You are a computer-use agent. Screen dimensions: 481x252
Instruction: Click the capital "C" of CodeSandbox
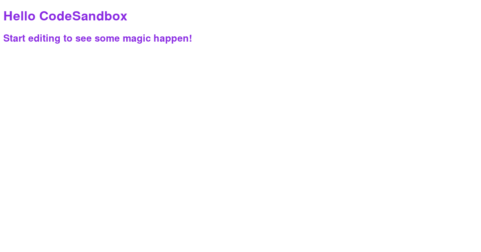44,16
